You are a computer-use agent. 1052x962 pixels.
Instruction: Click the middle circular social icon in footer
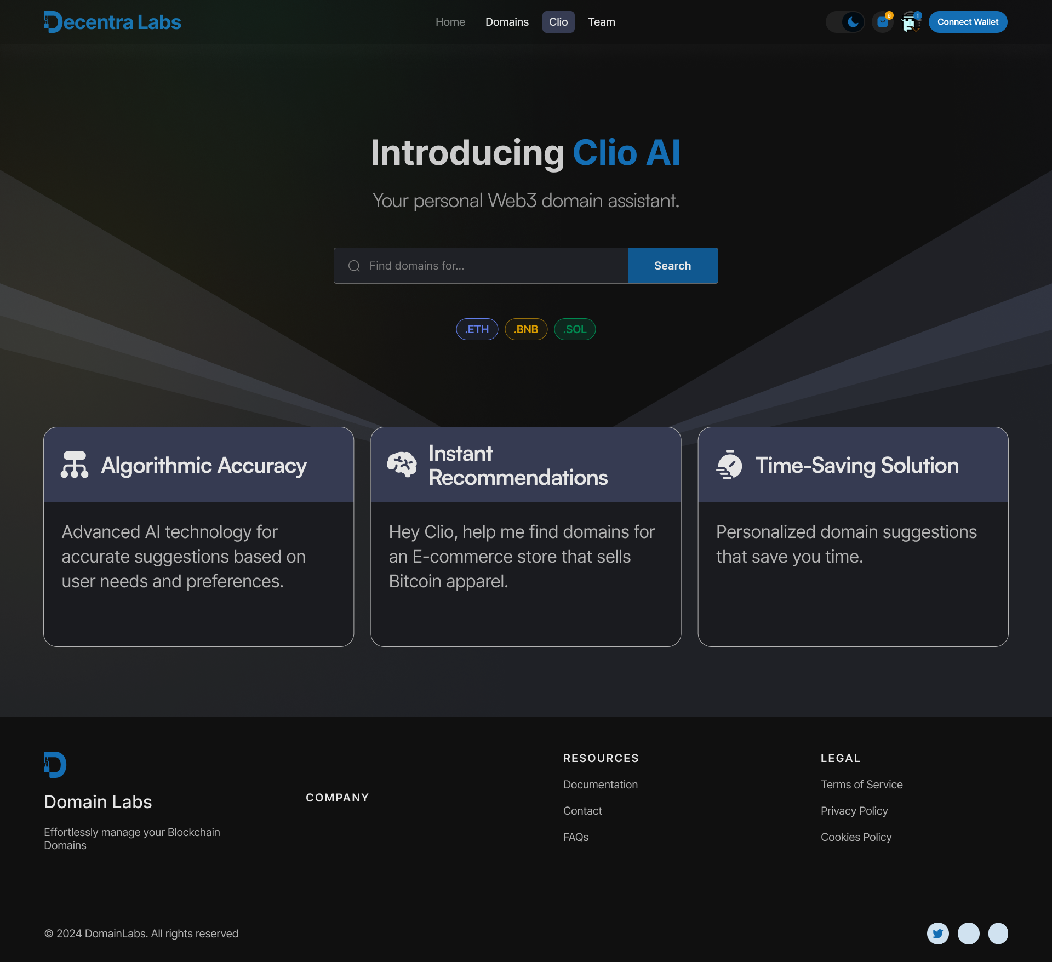pyautogui.click(x=968, y=934)
